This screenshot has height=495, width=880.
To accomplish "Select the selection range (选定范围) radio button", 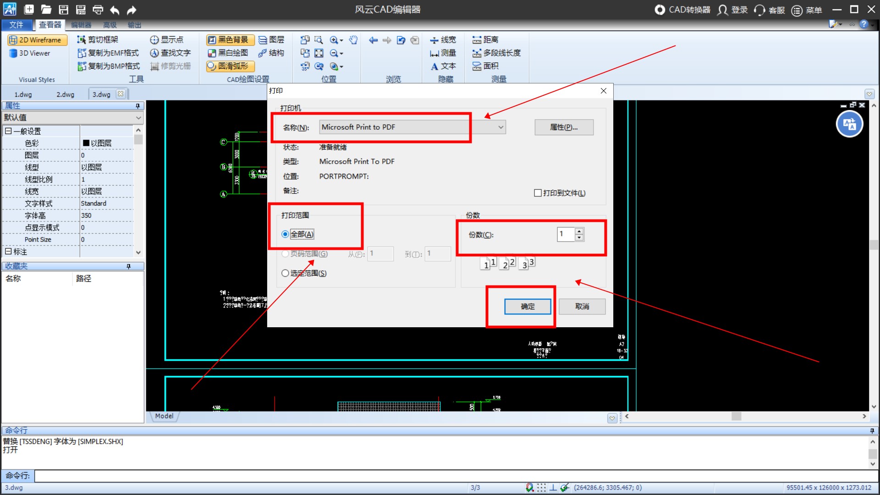I will click(x=285, y=273).
